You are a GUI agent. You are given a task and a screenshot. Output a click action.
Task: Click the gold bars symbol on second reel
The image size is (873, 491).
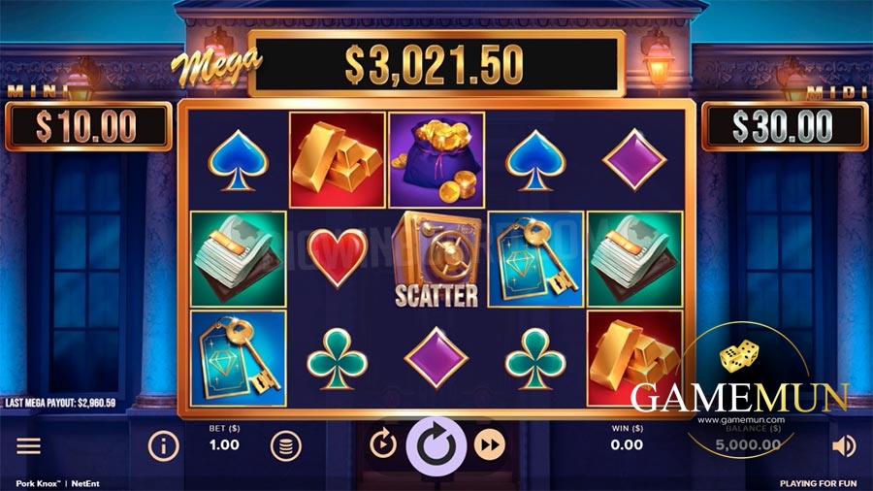338,160
